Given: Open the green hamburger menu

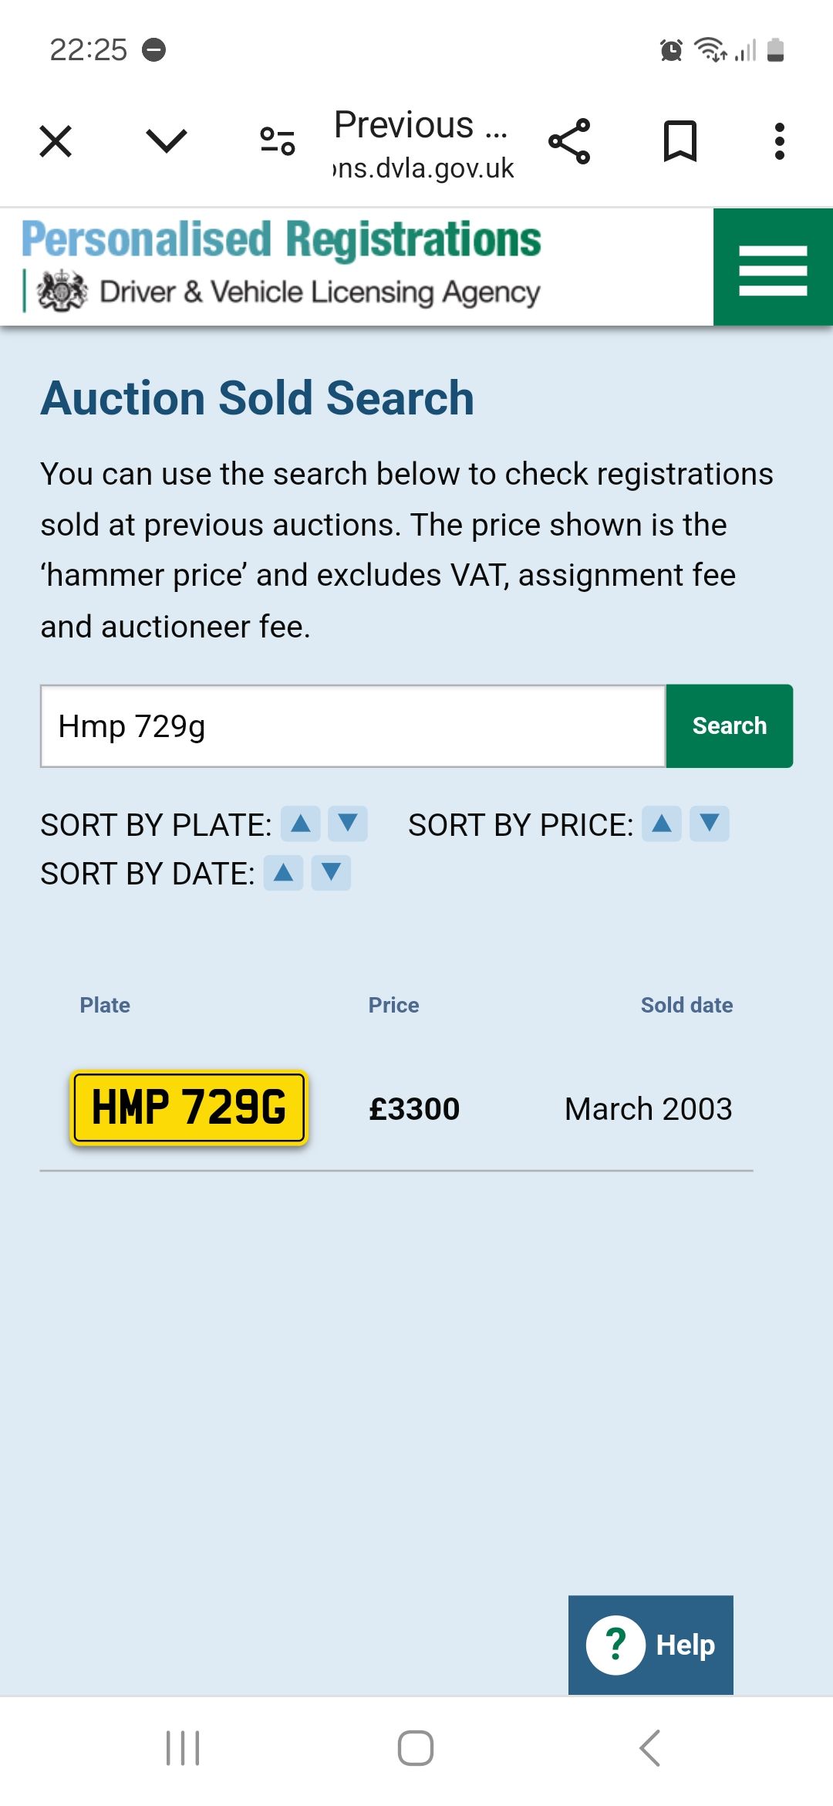Looking at the screenshot, I should [x=772, y=268].
